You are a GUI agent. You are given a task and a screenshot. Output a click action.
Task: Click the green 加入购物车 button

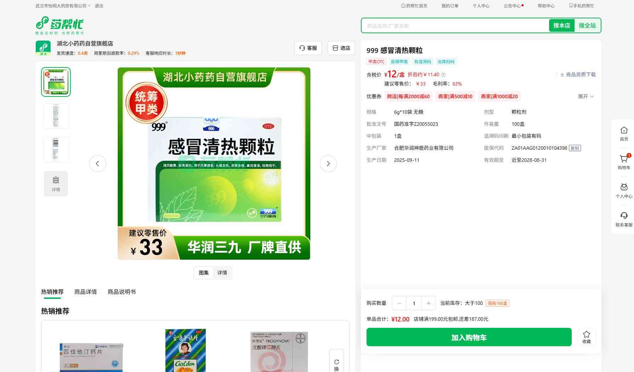pyautogui.click(x=469, y=337)
